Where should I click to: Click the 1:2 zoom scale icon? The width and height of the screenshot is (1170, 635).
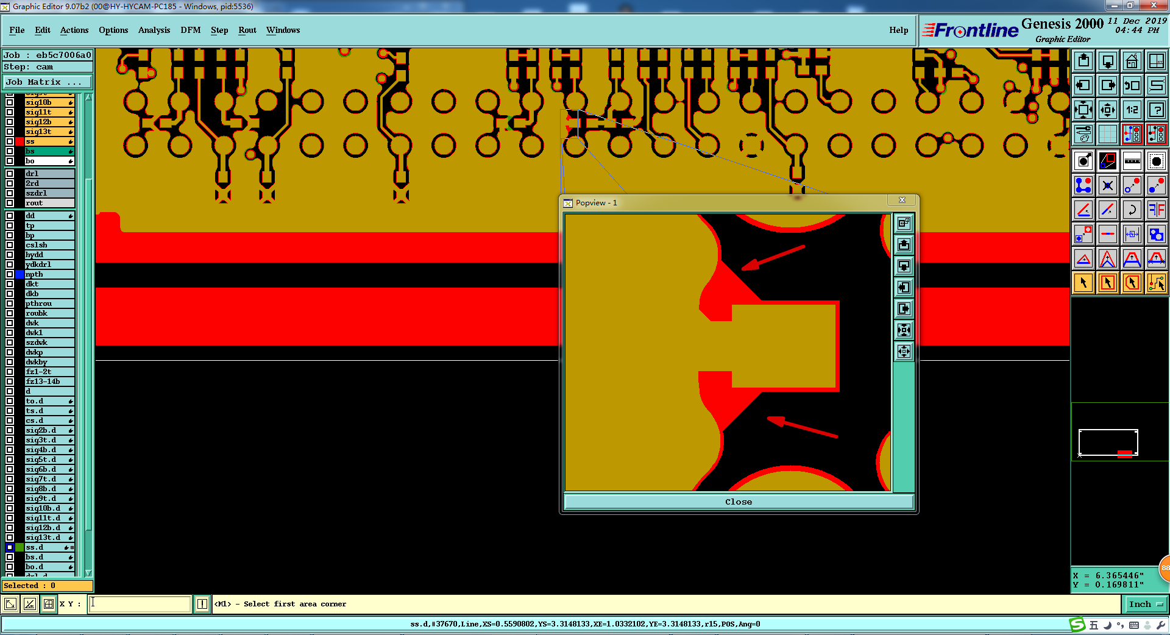1132,110
